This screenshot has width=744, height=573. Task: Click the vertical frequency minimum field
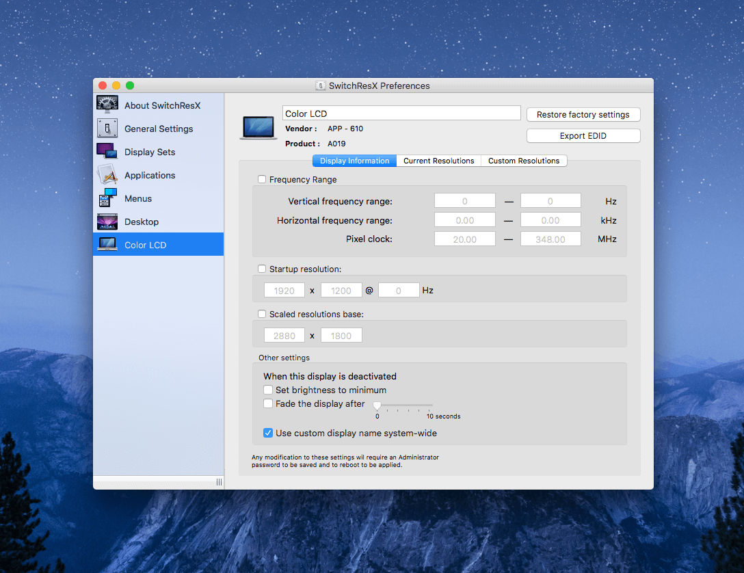pyautogui.click(x=465, y=200)
